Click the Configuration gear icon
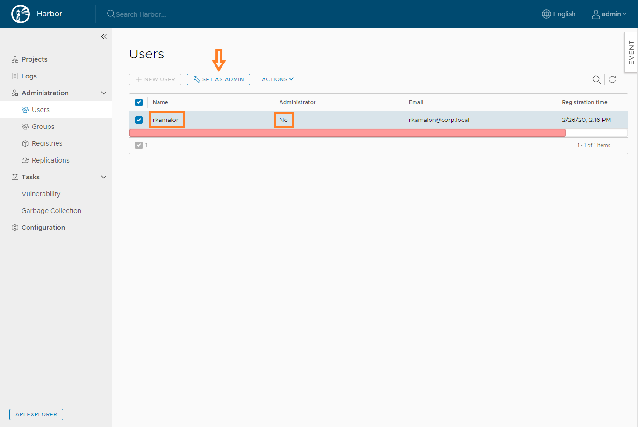The height and width of the screenshot is (427, 638). (15, 228)
